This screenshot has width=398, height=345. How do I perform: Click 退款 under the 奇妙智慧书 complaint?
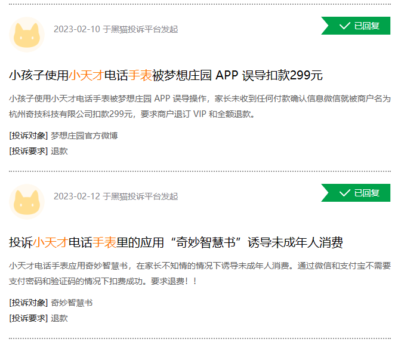coord(59,318)
